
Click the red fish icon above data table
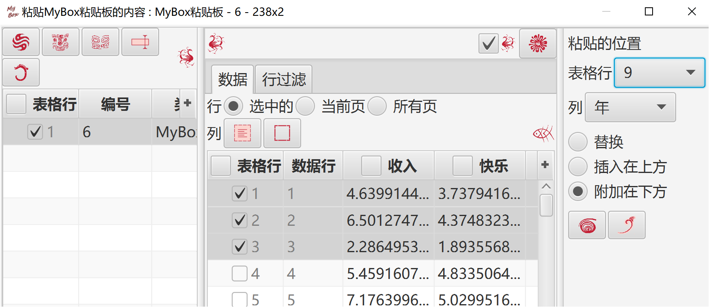tap(543, 133)
